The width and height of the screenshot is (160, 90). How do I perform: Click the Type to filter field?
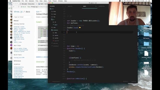[x=23, y=17]
